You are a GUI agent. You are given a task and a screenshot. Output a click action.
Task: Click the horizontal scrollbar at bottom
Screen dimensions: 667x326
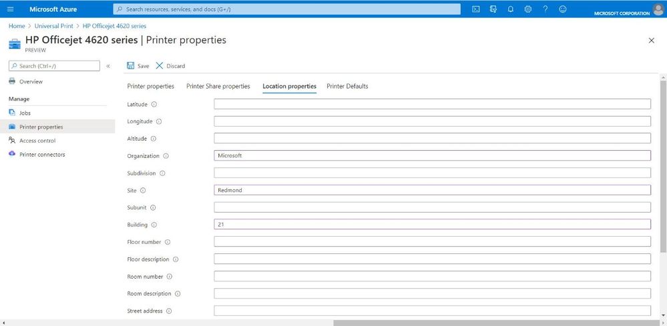pos(497,323)
